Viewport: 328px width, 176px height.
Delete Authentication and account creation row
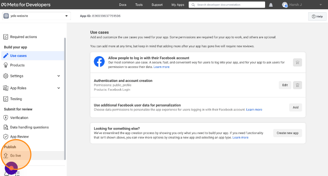(x=297, y=85)
